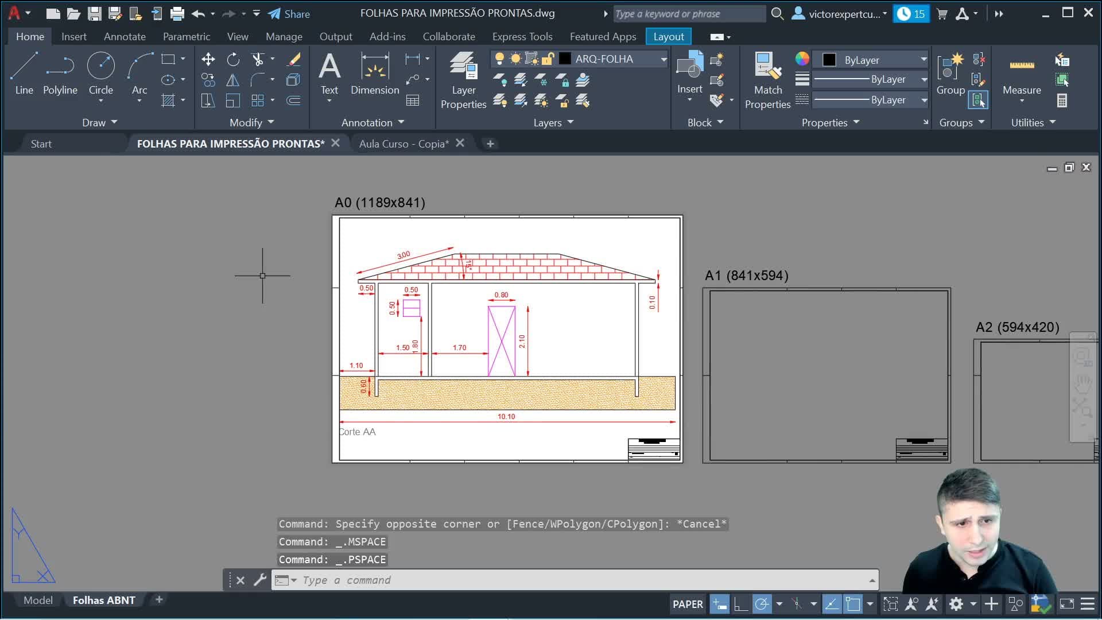Toggle the layer on/off lightbulb
The height and width of the screenshot is (620, 1102).
click(x=499, y=59)
